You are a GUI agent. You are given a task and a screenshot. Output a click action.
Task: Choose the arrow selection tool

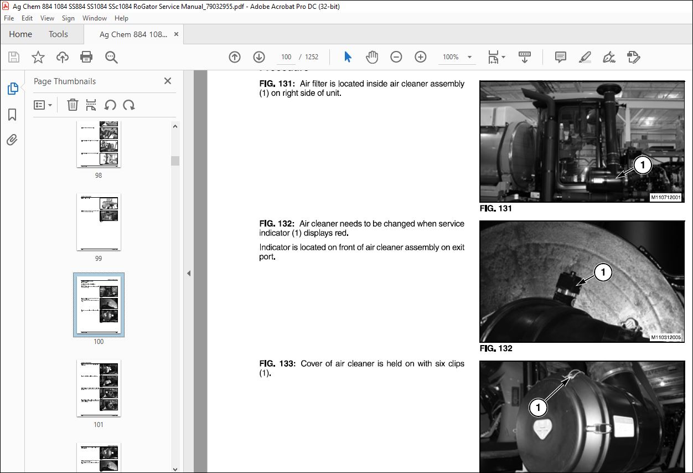coord(348,57)
